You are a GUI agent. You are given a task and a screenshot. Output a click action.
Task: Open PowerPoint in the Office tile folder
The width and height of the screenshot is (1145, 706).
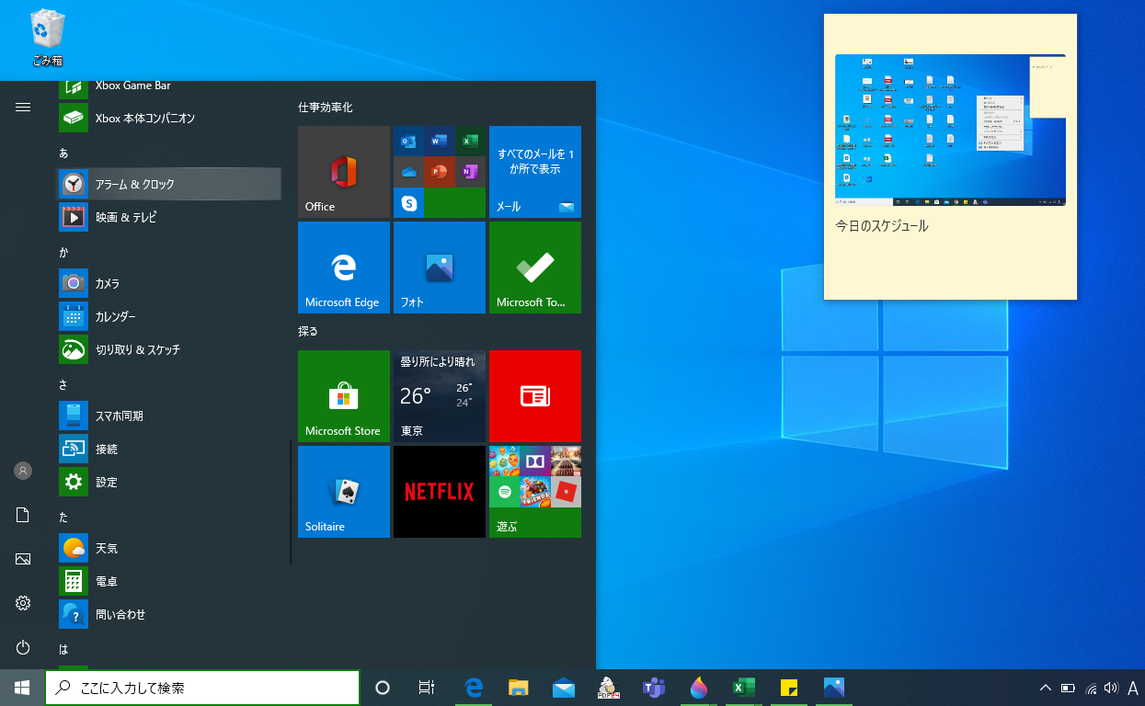pos(440,172)
